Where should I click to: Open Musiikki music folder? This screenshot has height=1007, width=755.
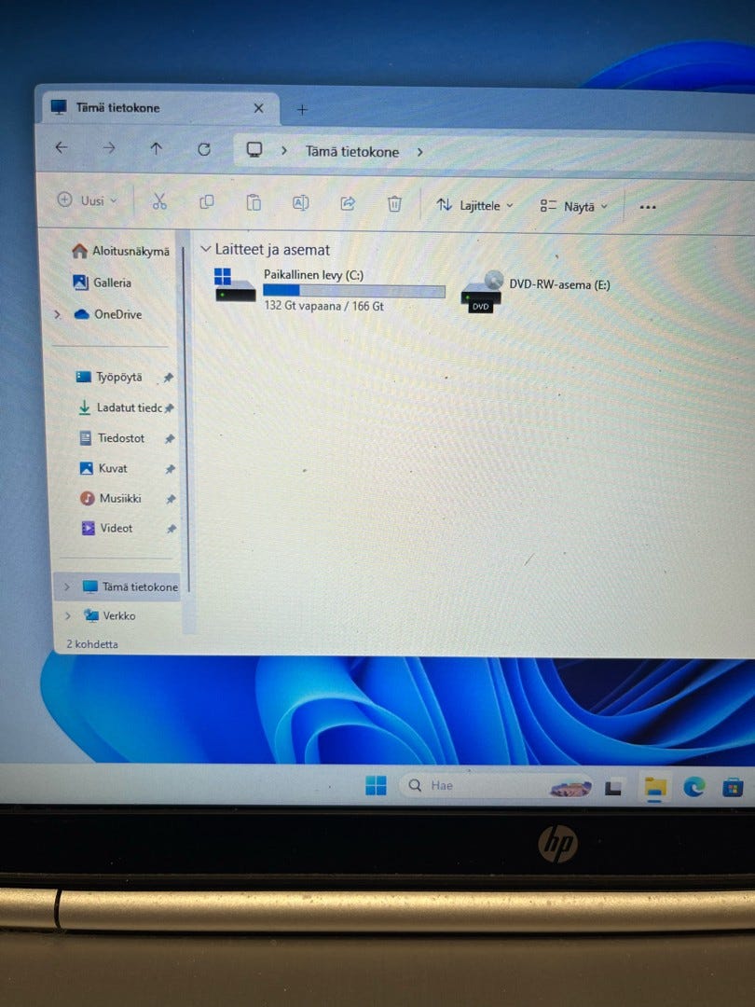tap(110, 498)
